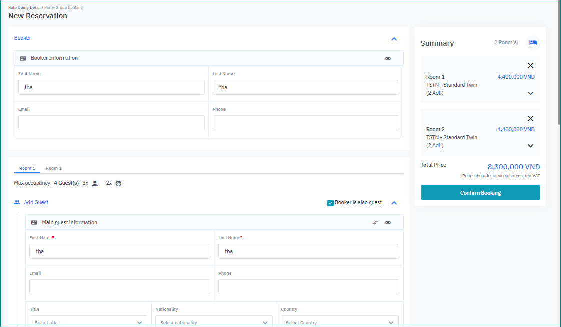Remove Room 2 with the X icon
Image resolution: width=561 pixels, height=327 pixels.
tap(530, 119)
